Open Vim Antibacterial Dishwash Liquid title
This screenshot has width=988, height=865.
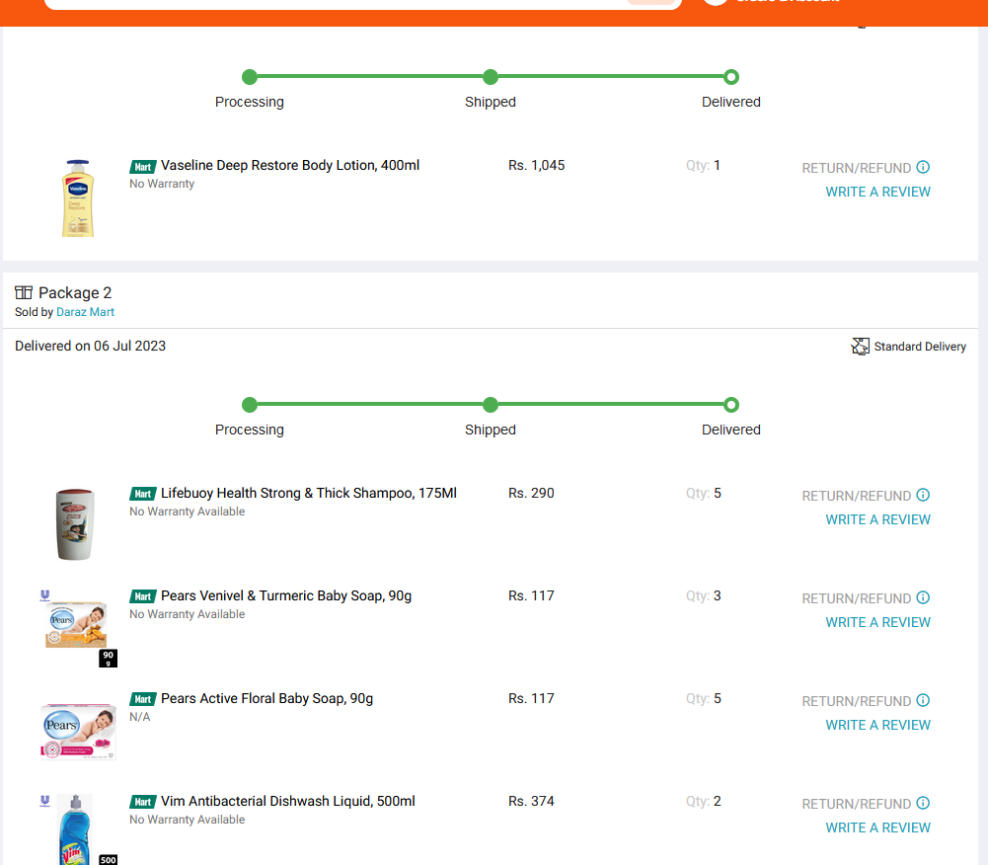[x=288, y=802]
